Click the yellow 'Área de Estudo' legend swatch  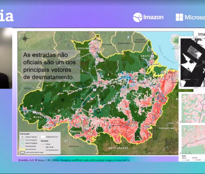22,149
